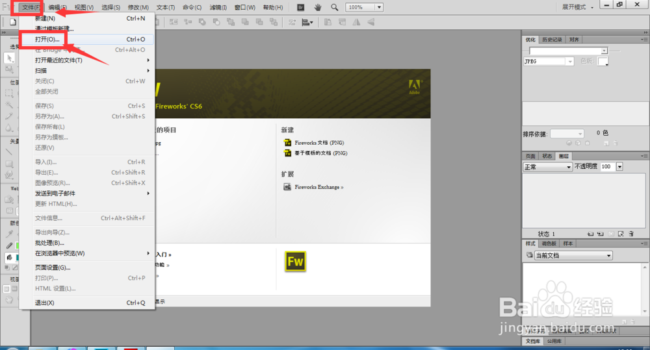Open the optimize saved settings dropdown

[604, 51]
